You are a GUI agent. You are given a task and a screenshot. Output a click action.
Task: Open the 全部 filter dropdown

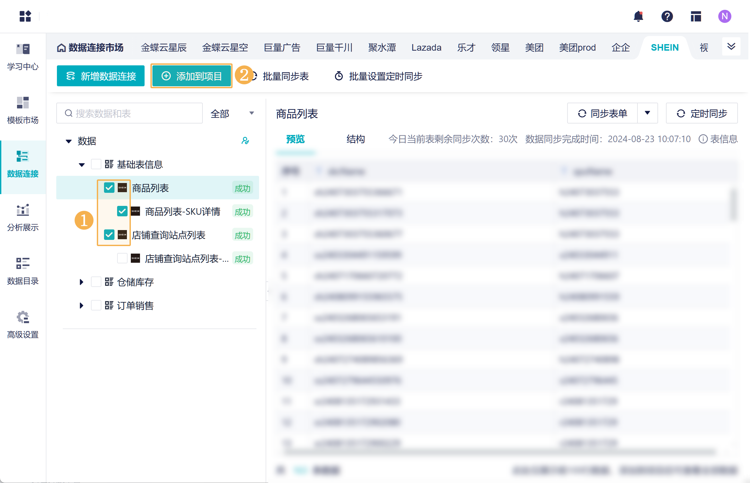pyautogui.click(x=232, y=113)
